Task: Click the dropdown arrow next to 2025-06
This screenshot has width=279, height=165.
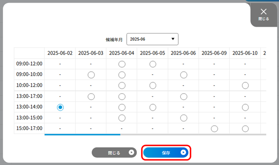Action: (x=173, y=39)
